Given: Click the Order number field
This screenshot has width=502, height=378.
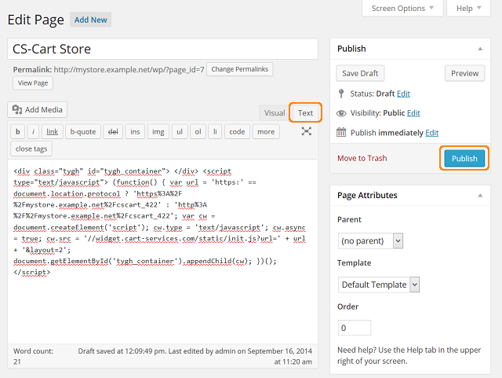Looking at the screenshot, I should click(355, 328).
